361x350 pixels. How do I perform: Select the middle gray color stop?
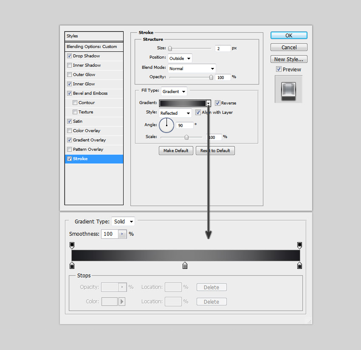185,265
